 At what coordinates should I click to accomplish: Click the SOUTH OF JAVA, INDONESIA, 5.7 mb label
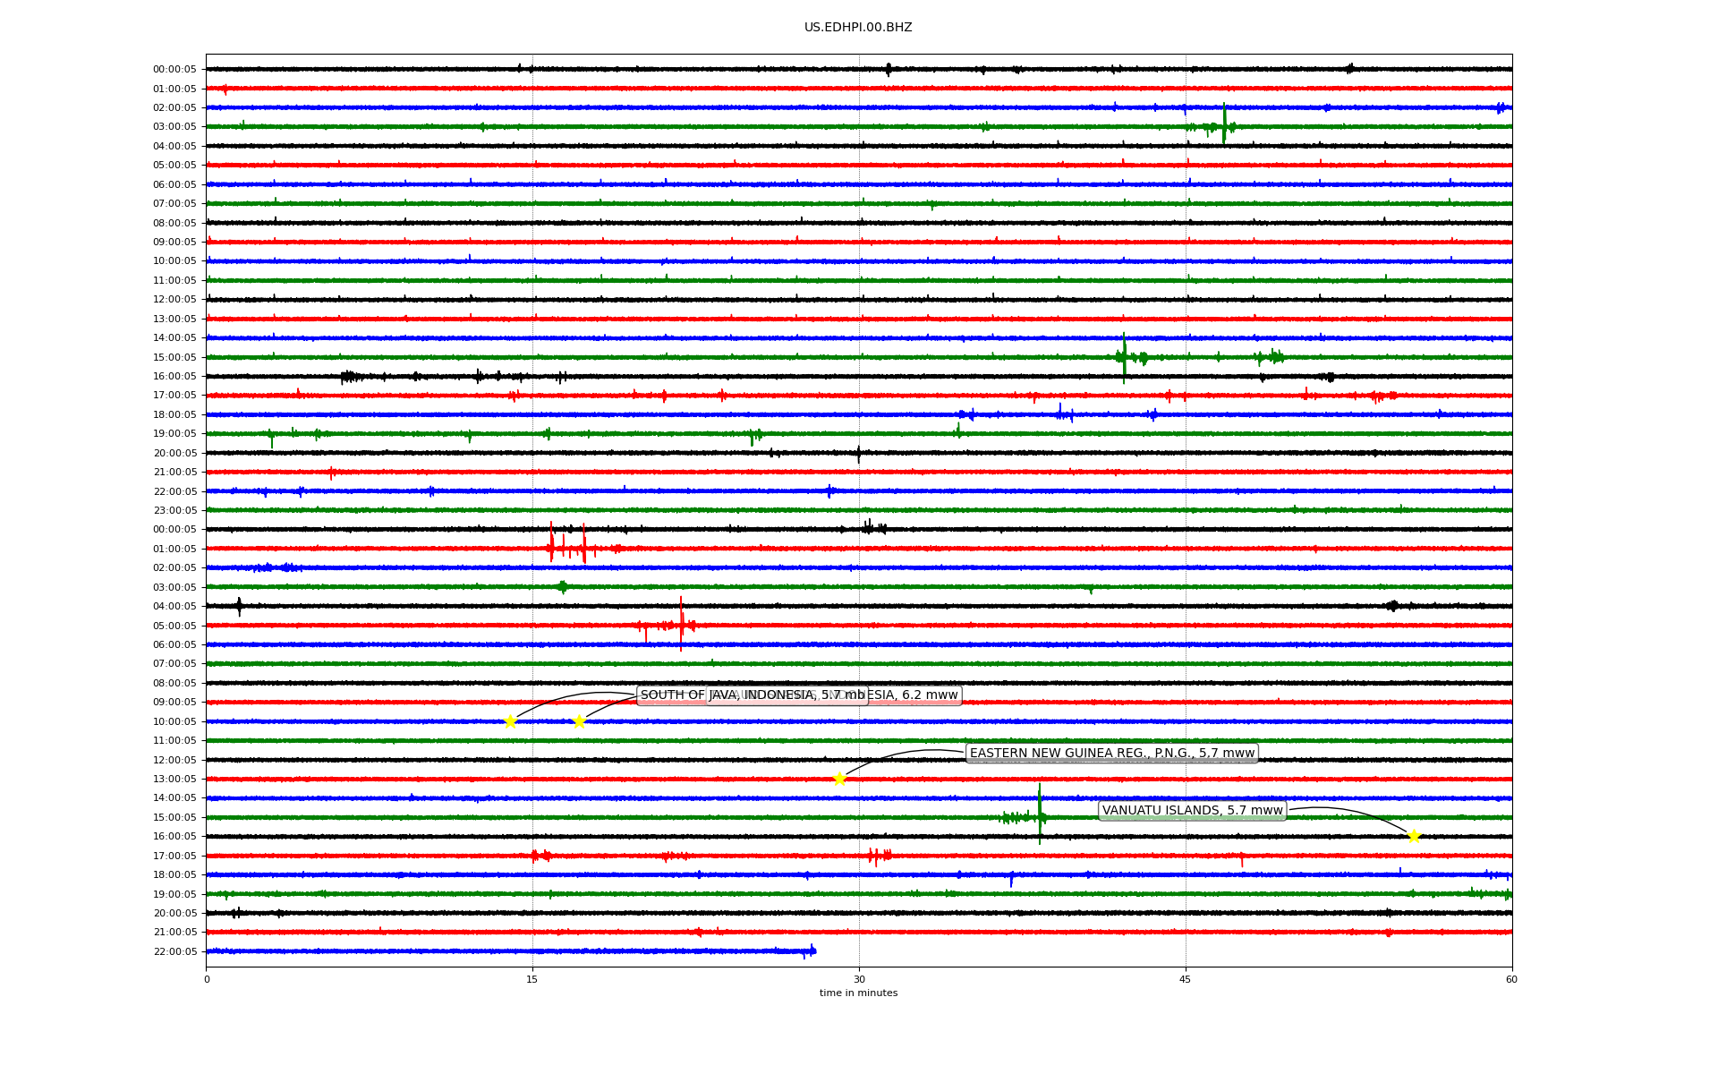753,695
